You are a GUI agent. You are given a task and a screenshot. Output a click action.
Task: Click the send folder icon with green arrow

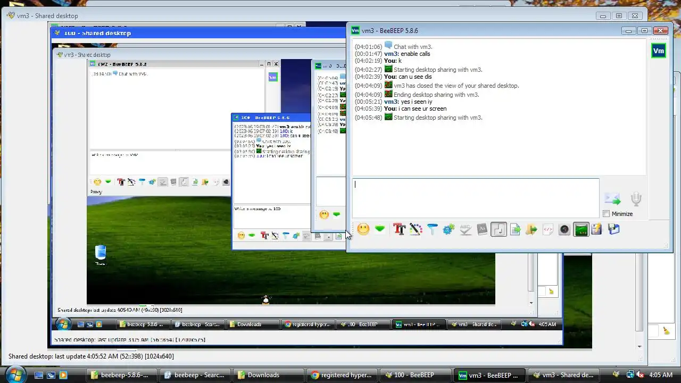531,229
